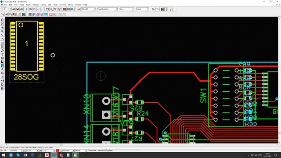The height and width of the screenshot is (158, 281).
Task: Click the Copy icon in toolbar
Action: point(30,9)
